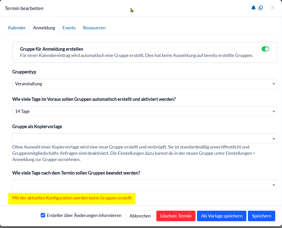The image size is (282, 228).
Task: Click the Gruppentyp field label
Action: [24, 72]
